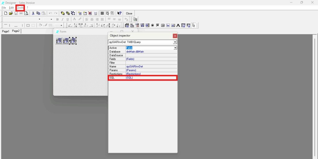This screenshot has height=159, width=318.
Task: Toggle center text alignment
Action: pyautogui.click(x=92, y=19)
